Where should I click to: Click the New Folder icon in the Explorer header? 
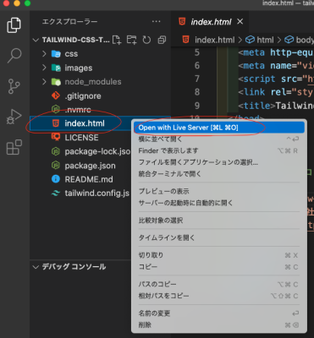131,40
